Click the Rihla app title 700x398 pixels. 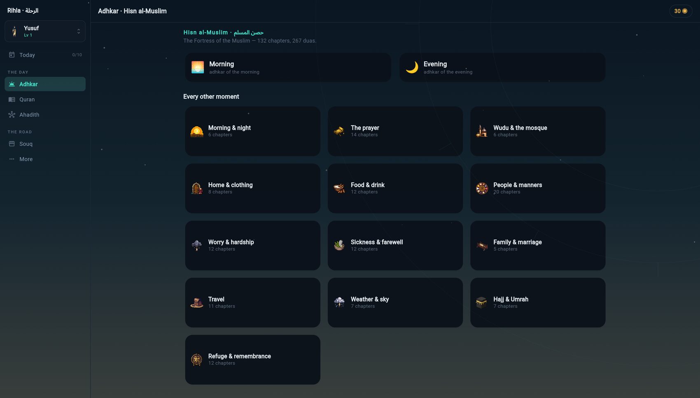tap(23, 11)
